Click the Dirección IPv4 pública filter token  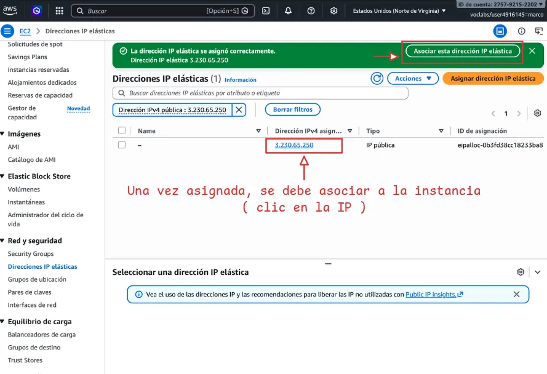[x=172, y=110]
